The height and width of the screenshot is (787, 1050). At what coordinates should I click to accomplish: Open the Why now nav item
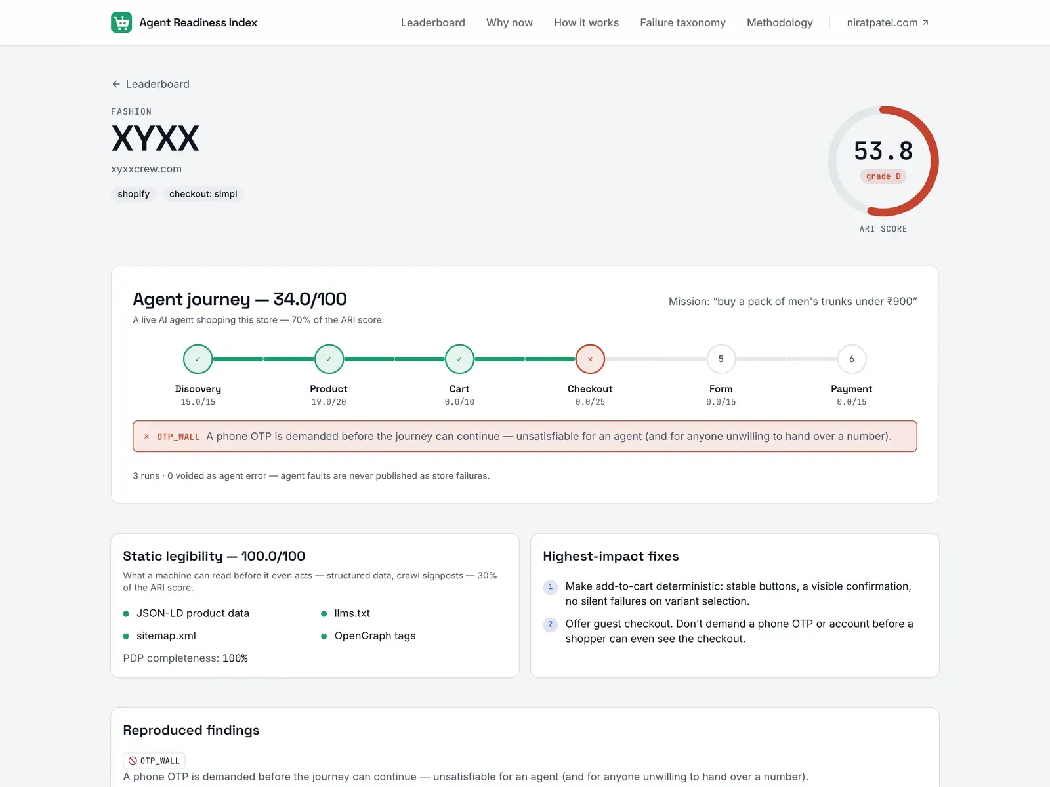coord(509,22)
